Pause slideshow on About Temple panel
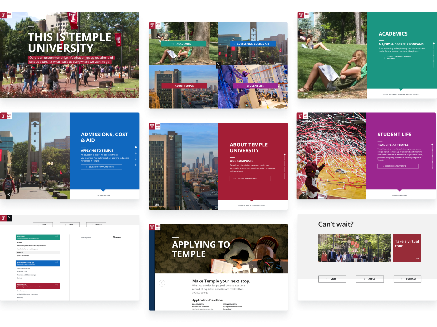 click(157, 205)
